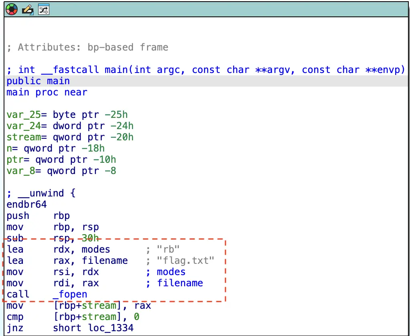Click the main function prototype comment

pos(206,70)
